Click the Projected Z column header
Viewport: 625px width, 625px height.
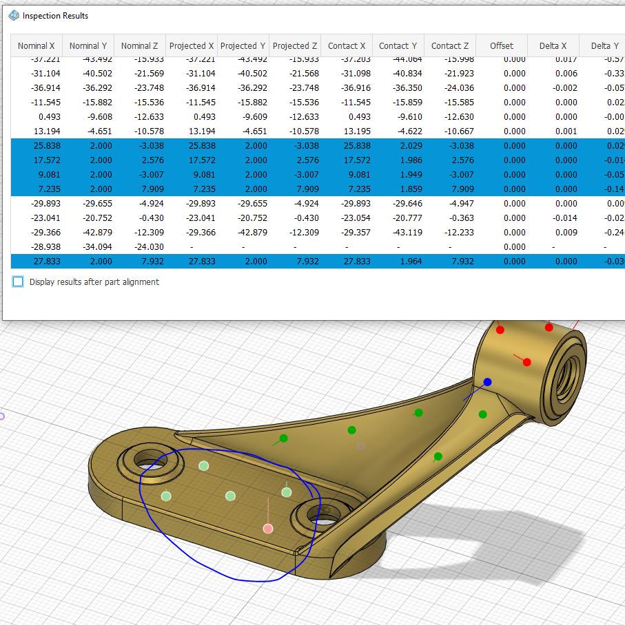[x=294, y=45]
